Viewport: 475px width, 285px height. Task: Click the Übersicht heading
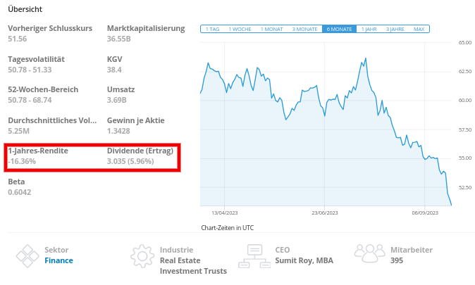[25, 9]
